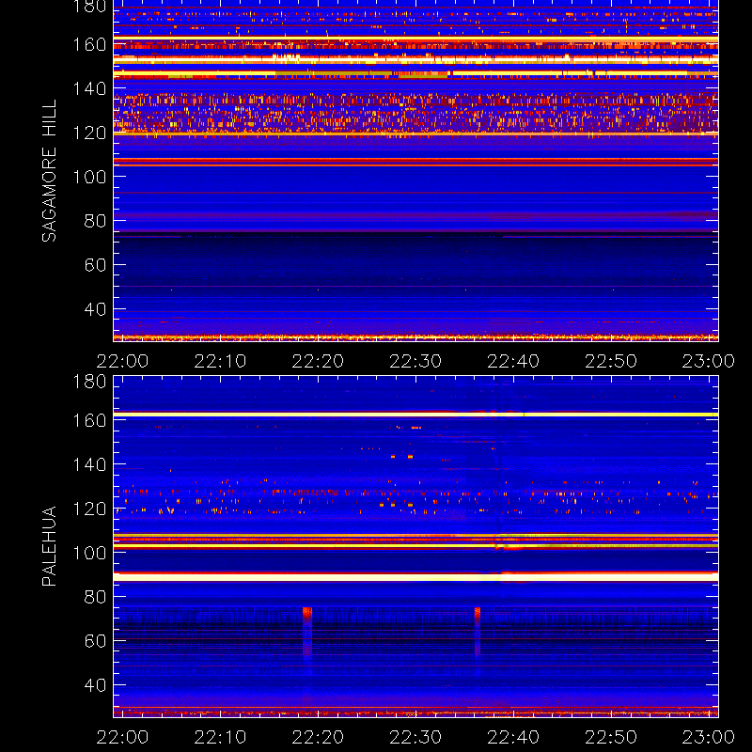752x752 pixels.
Task: Click 22:30 time label of Palehua plot
Action: click(x=415, y=737)
